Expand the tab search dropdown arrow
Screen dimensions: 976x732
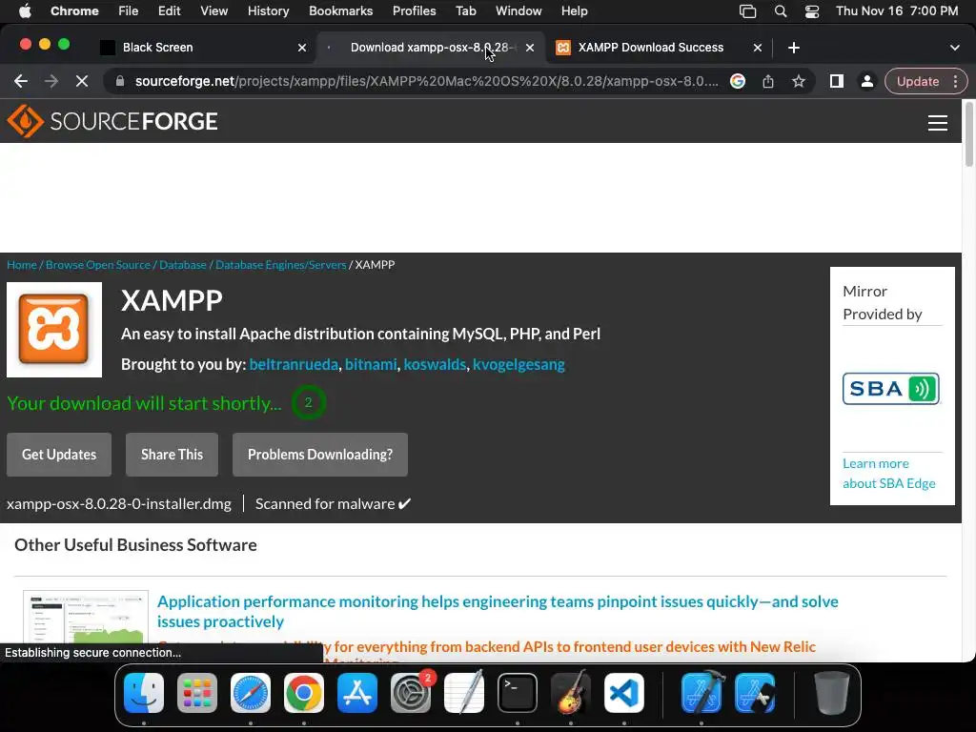954,48
